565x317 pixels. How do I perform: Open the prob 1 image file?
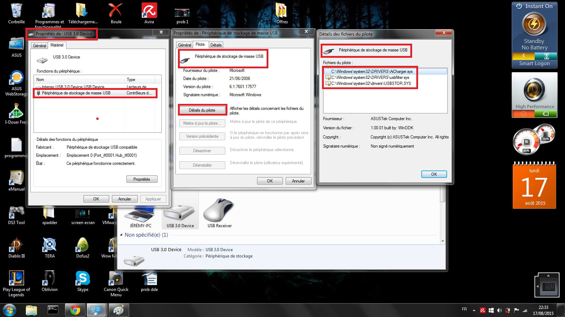(x=182, y=15)
